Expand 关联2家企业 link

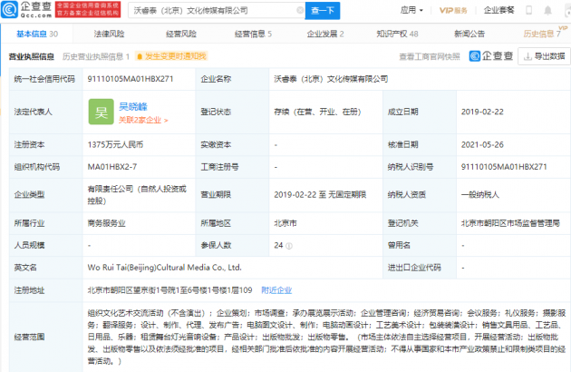tap(143, 120)
